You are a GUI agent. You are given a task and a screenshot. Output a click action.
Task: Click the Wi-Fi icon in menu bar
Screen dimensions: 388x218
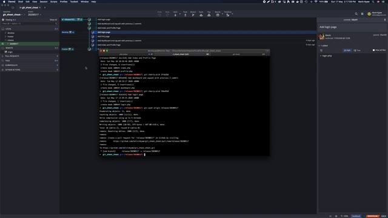click(316, 1)
